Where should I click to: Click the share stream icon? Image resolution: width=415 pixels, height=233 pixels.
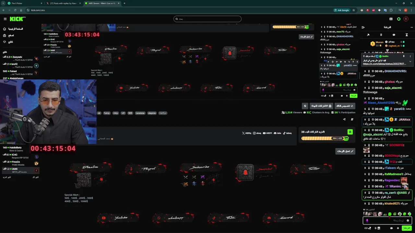pyautogui.click(x=344, y=119)
